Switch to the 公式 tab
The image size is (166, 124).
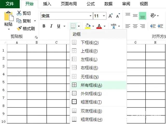point(91,4)
